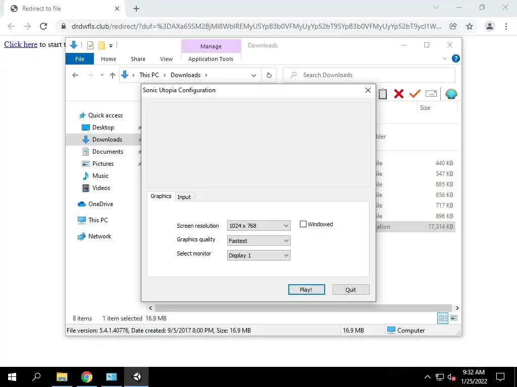Refresh the Downloads folder
Screen dimensions: 517x387
(269, 76)
